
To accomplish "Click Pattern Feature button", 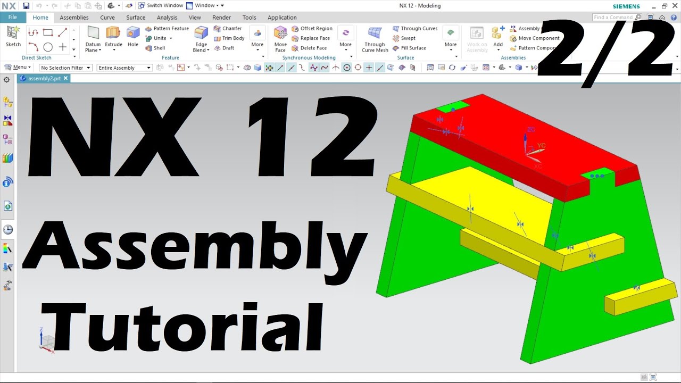I will [167, 29].
